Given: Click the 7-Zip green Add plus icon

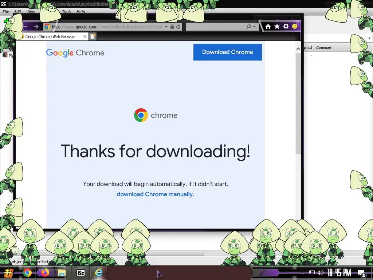Looking at the screenshot, I should 6,21.
